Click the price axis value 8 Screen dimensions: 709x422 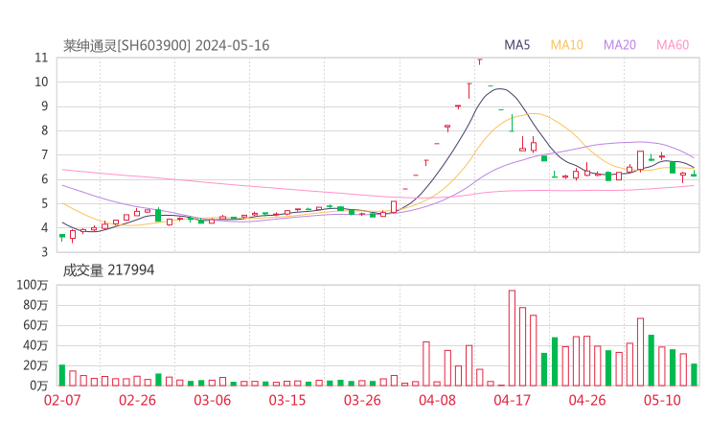click(x=44, y=130)
